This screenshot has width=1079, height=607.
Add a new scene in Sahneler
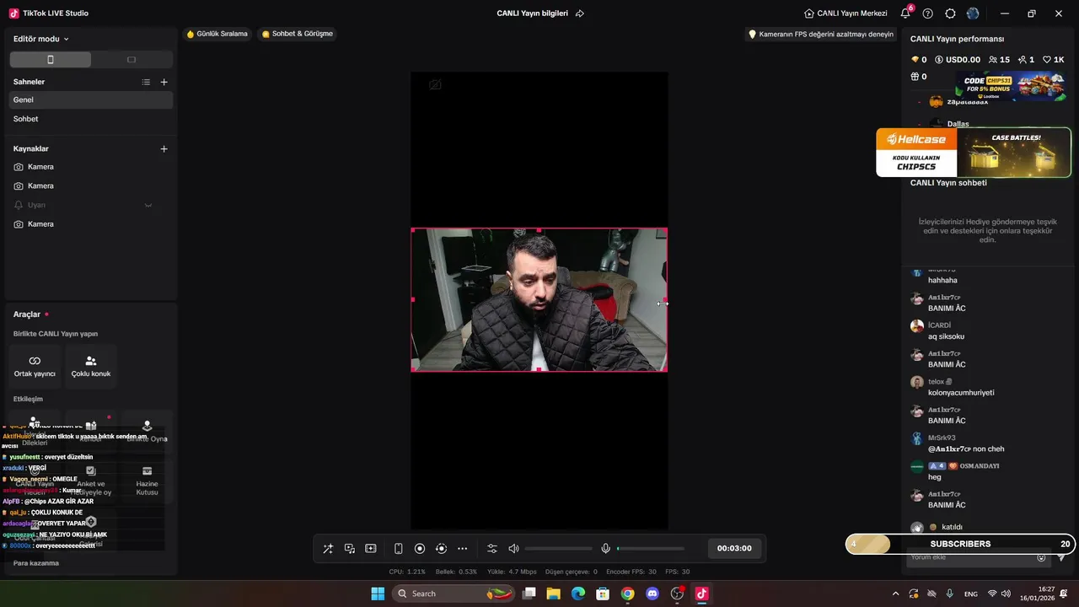[x=164, y=82]
